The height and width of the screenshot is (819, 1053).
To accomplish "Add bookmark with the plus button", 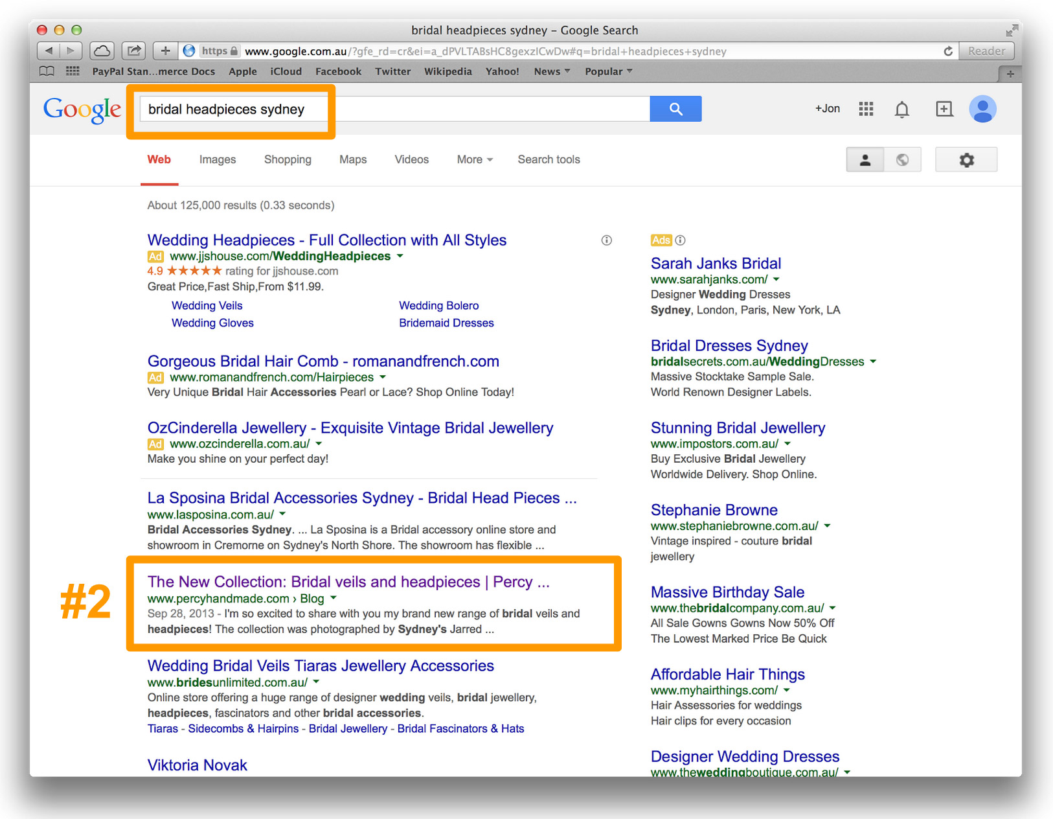I will pos(166,51).
